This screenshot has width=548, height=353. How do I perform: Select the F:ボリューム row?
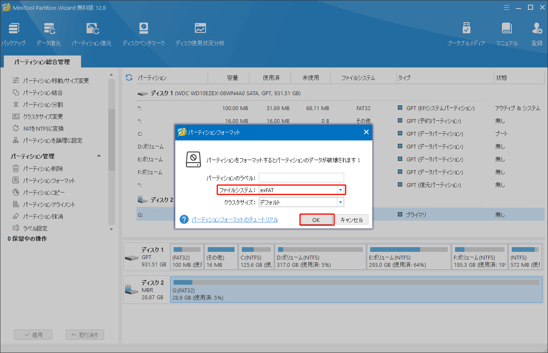click(x=340, y=172)
